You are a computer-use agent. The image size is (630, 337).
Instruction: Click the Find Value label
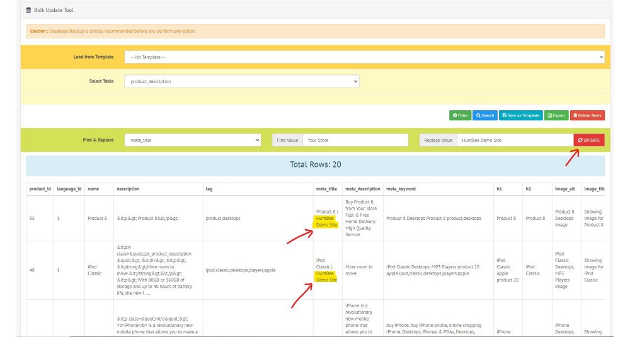(x=287, y=140)
